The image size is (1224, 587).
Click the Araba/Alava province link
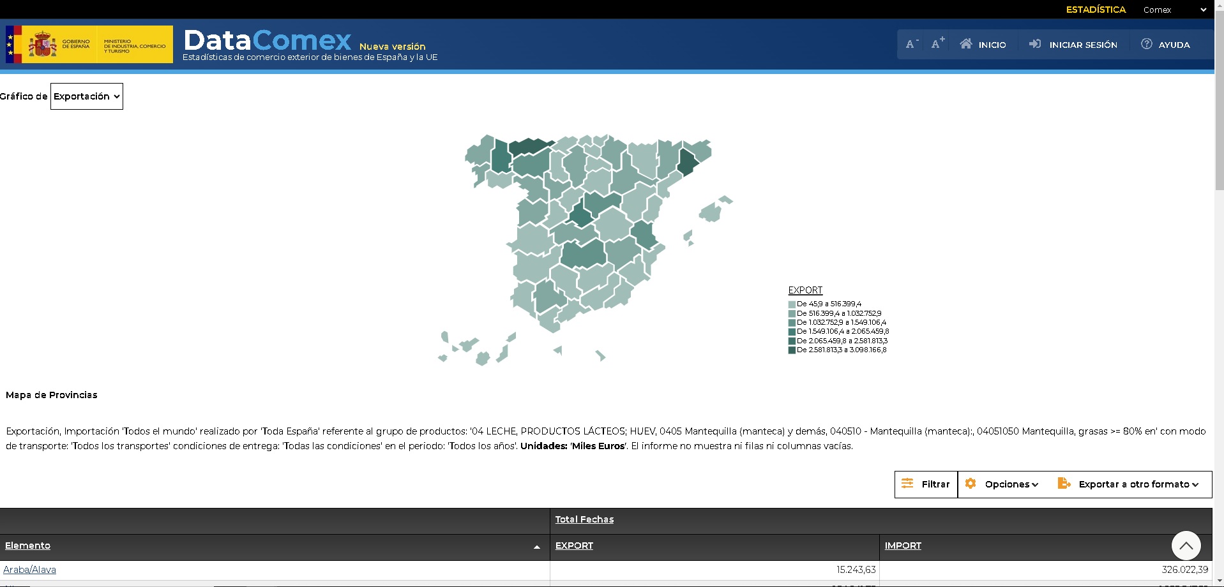point(31,570)
